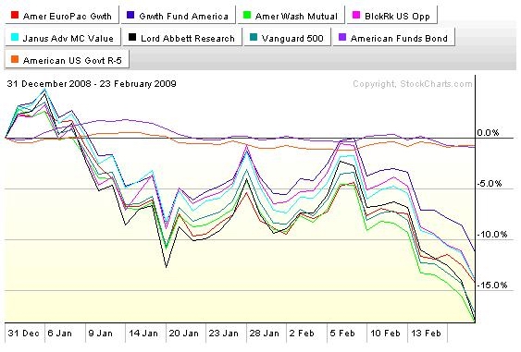The width and height of the screenshot is (521, 352).
Task: Click the Lord Abbett Research legend button
Action: (182, 38)
